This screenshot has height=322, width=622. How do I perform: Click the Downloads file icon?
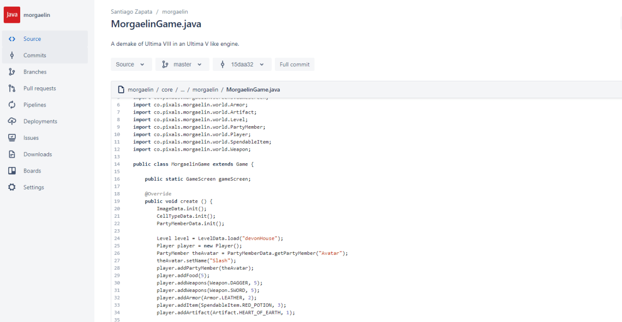[12, 154]
